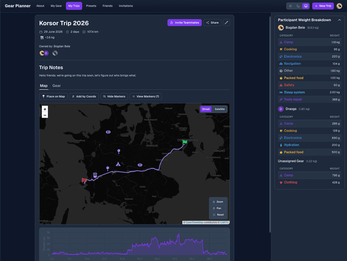The width and height of the screenshot is (347, 261).
Task: Hide markers on the map
Action: 114,96
